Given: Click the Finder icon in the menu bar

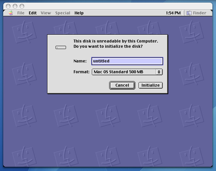Looking at the screenshot, I should coord(189,13).
